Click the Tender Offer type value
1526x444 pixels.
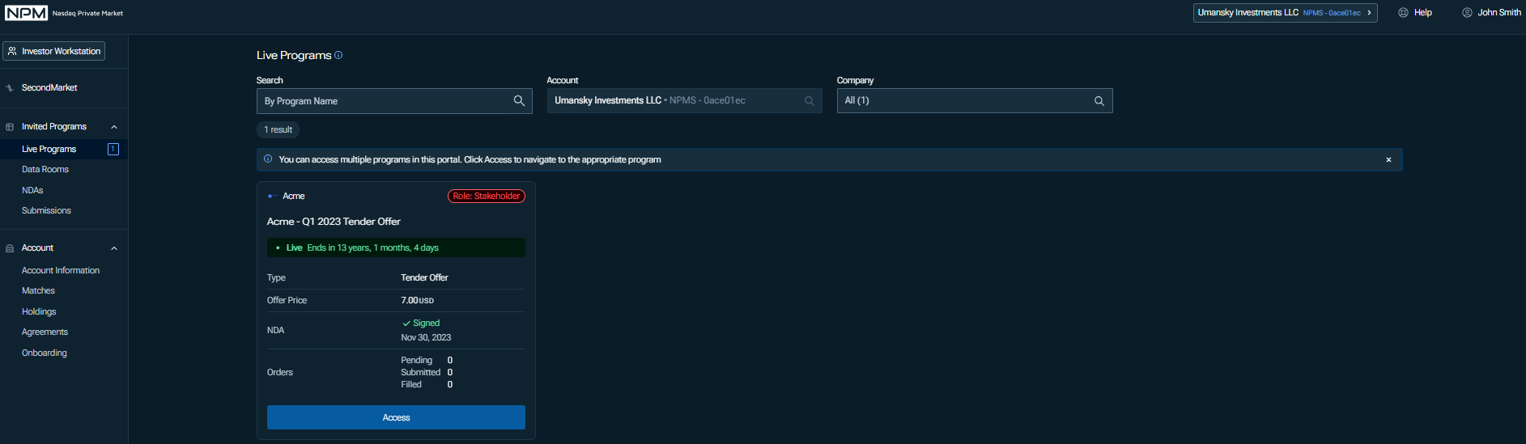(424, 277)
